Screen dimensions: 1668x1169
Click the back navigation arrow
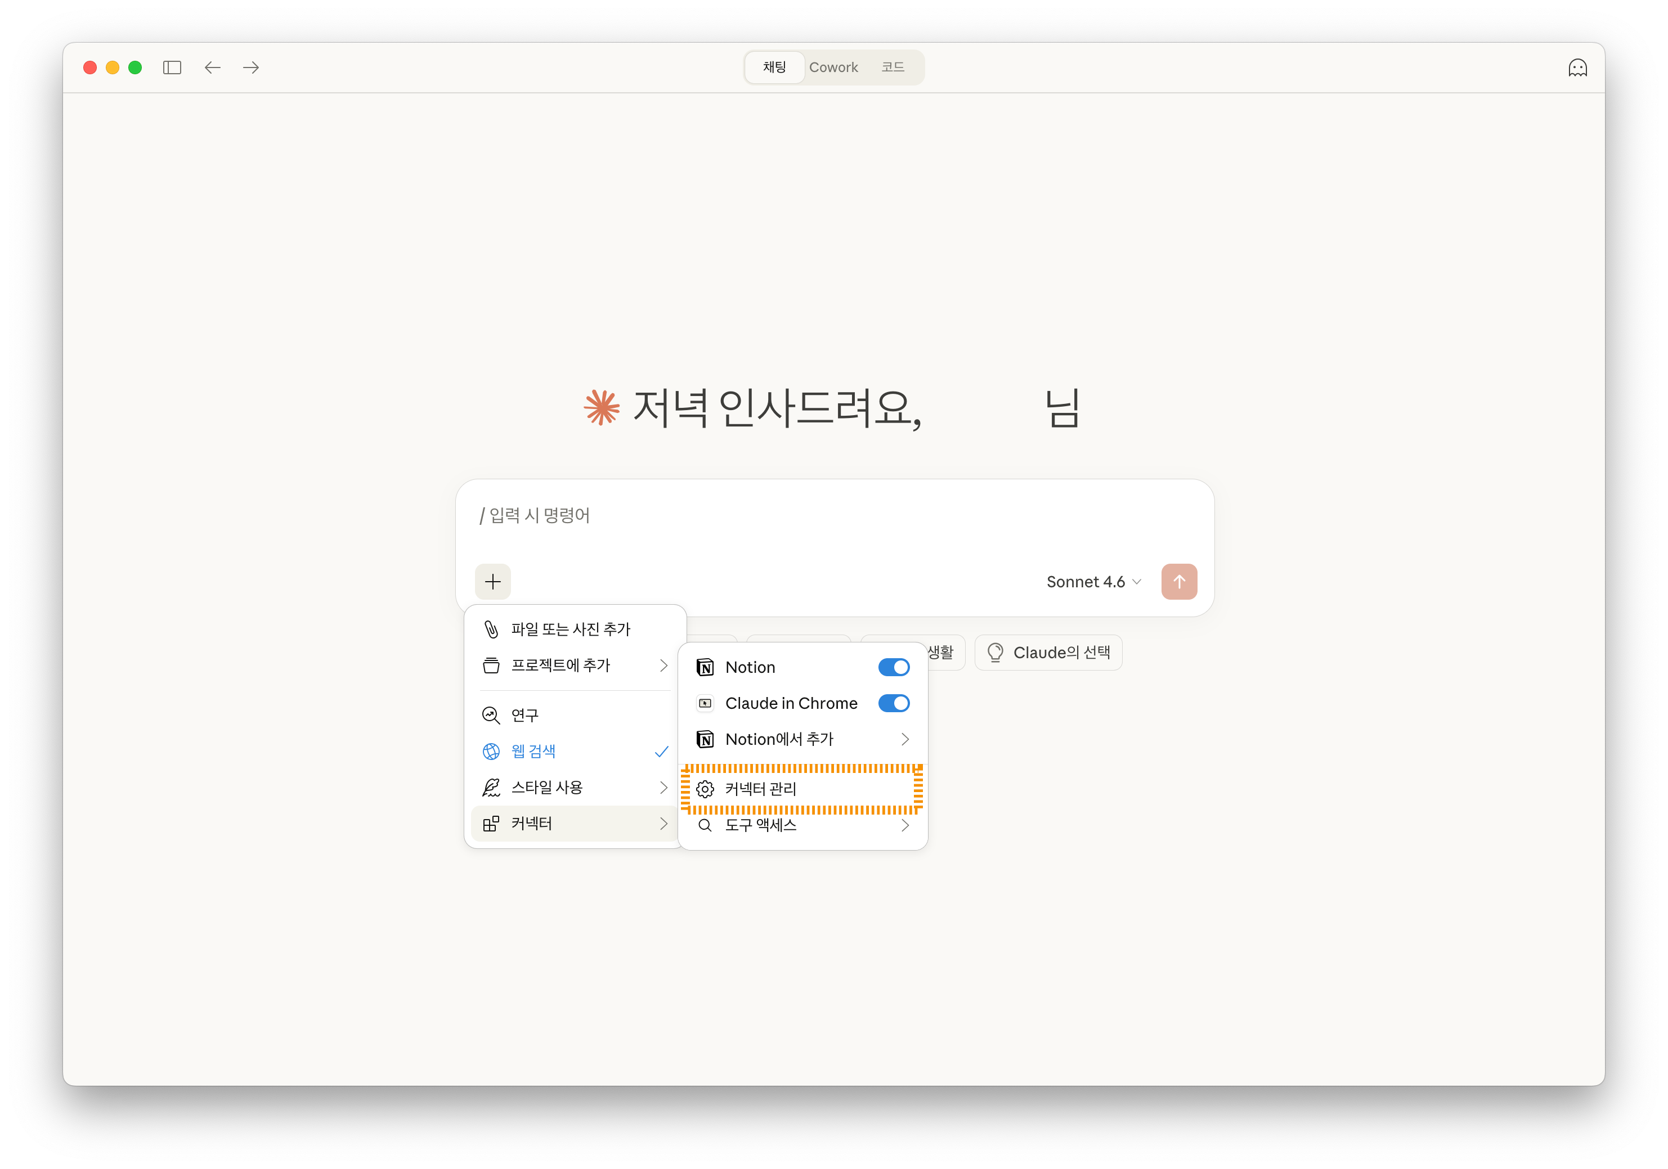click(212, 67)
